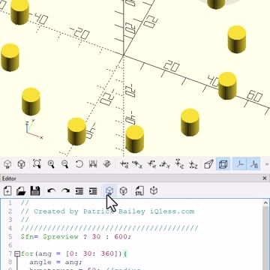This screenshot has height=270, width=270.
Task: Click Render in the Editor toolbar
Action: (x=124, y=191)
